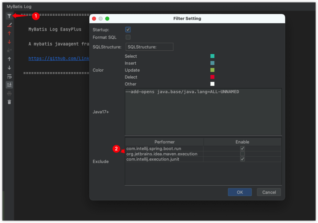
Task: Disable Enable for com.intellij.spring.boot.run performer
Action: tap(242, 148)
